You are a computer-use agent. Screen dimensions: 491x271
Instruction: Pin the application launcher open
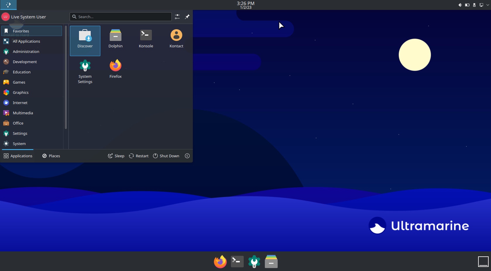(x=187, y=17)
